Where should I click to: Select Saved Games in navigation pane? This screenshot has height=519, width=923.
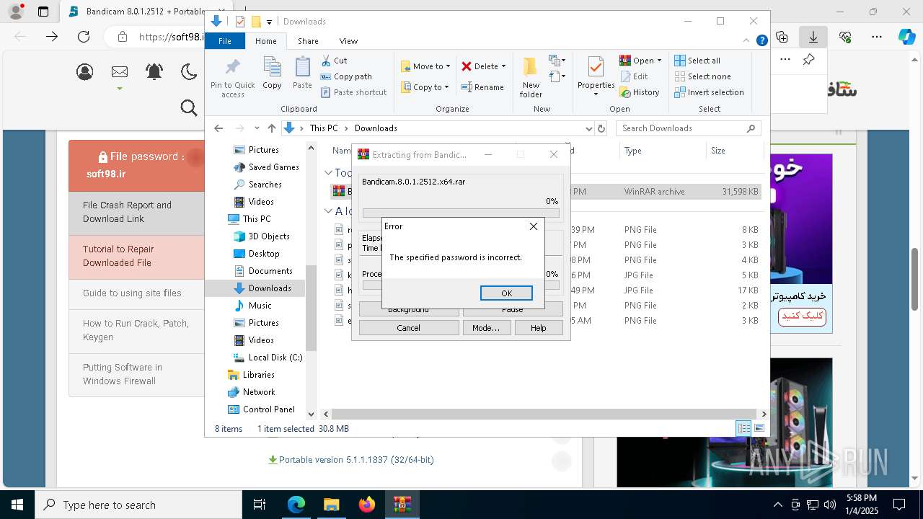tap(266, 167)
